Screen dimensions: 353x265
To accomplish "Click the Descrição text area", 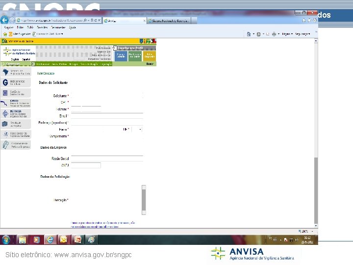I will [106, 200].
